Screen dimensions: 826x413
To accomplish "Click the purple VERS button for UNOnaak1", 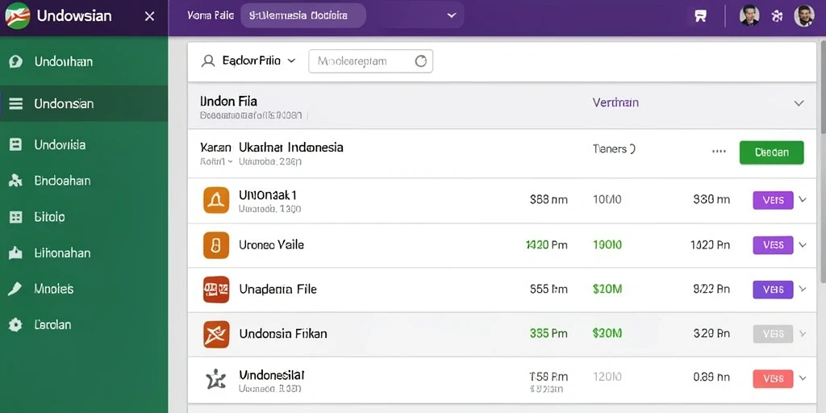I will (x=774, y=200).
